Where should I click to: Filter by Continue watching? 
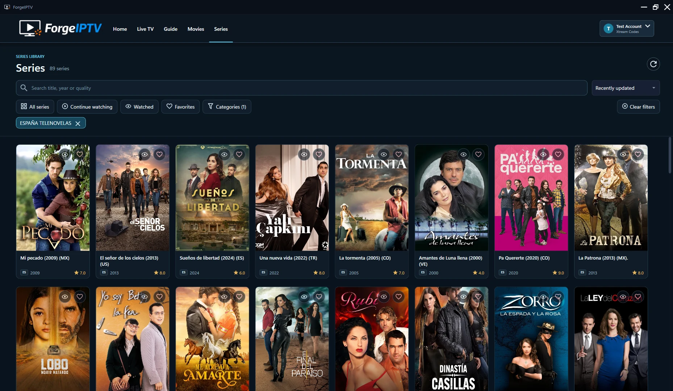tap(87, 107)
